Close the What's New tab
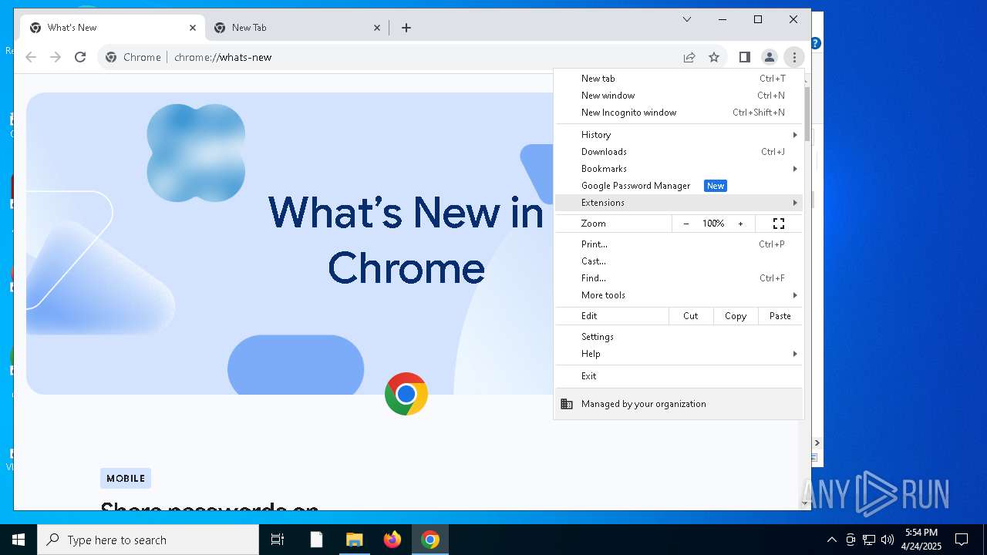 click(x=193, y=28)
